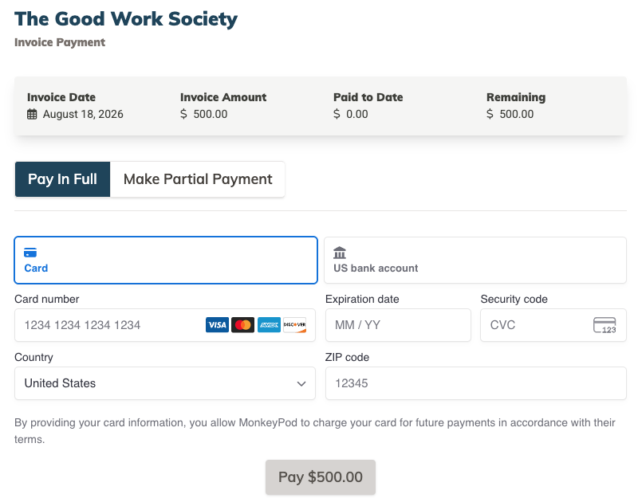Expand country list via chevron arrow
This screenshot has height=498, width=638.
301,384
